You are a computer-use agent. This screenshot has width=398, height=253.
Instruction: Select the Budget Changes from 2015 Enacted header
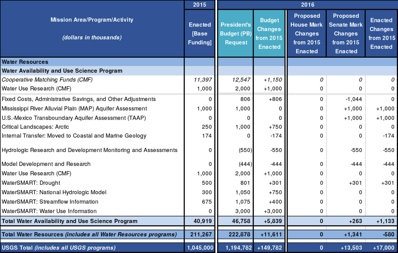(x=269, y=34)
